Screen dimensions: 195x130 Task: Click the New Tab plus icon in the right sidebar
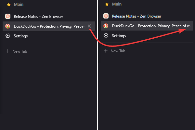[106, 51]
